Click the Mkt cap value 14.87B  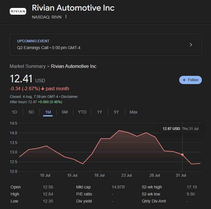(x=118, y=187)
